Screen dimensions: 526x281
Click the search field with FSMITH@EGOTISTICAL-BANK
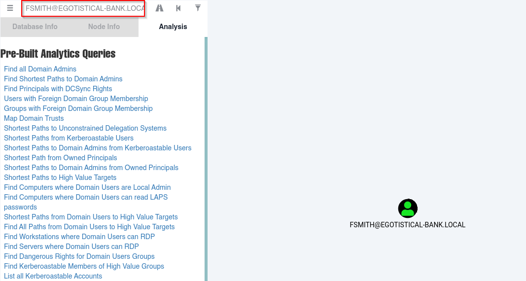point(83,8)
